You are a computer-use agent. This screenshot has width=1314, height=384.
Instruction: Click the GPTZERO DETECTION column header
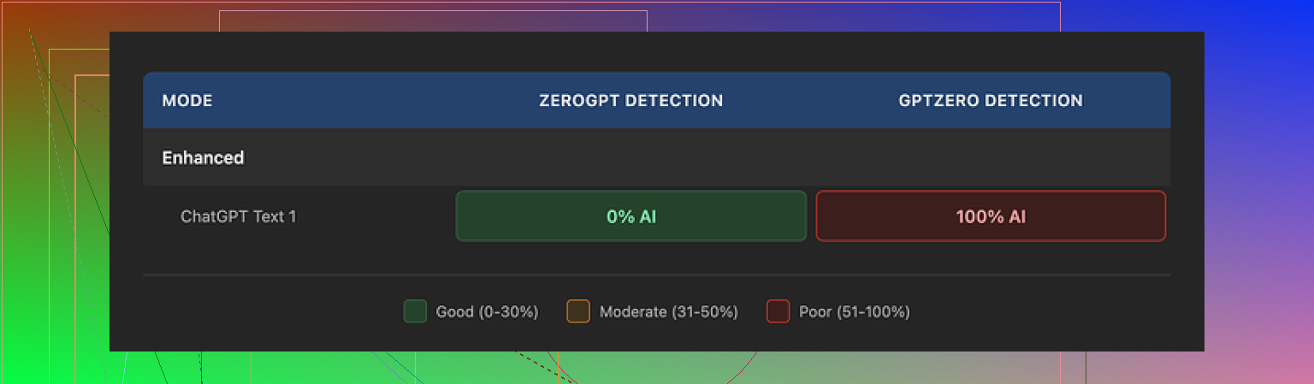pos(990,101)
